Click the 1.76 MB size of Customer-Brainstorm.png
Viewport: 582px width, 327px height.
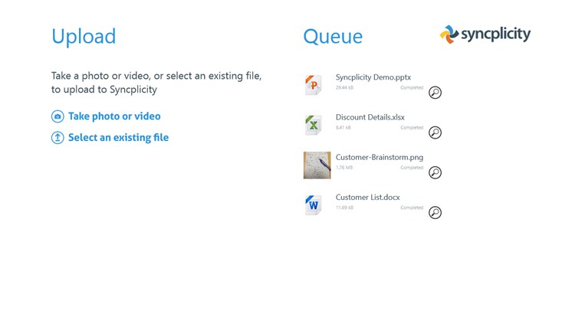[x=344, y=168]
